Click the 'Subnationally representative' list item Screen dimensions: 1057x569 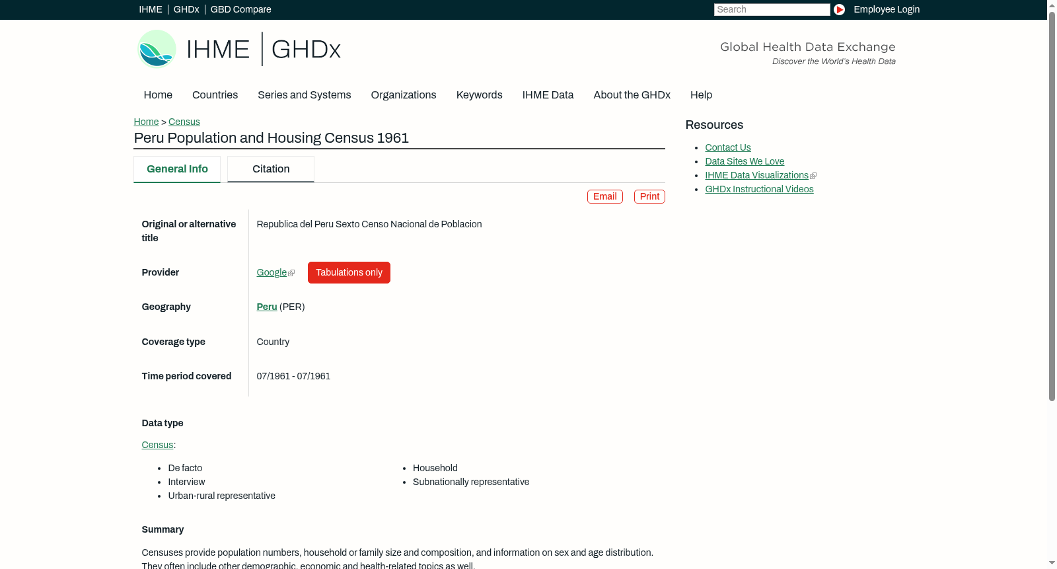pos(471,482)
